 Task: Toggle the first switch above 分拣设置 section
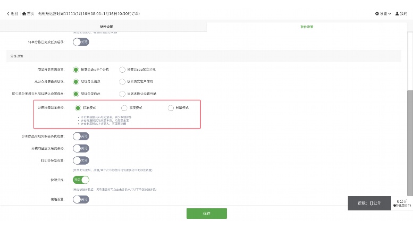81,42
